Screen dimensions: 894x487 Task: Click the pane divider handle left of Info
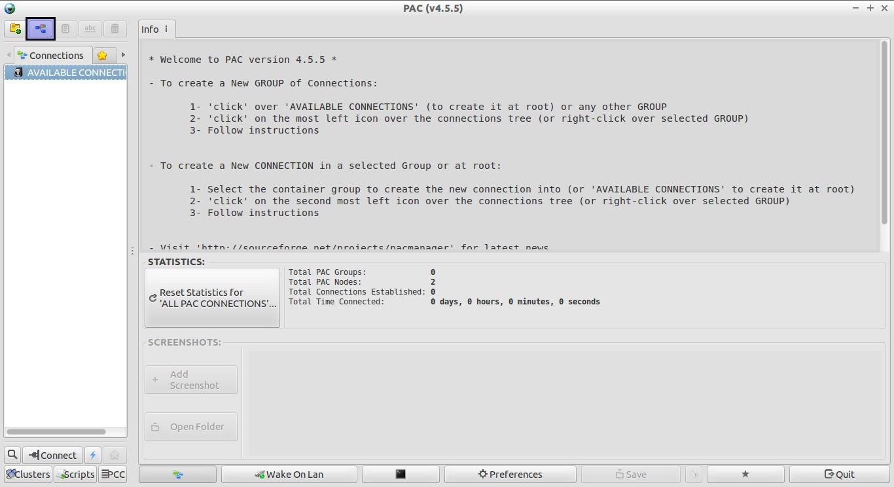132,251
